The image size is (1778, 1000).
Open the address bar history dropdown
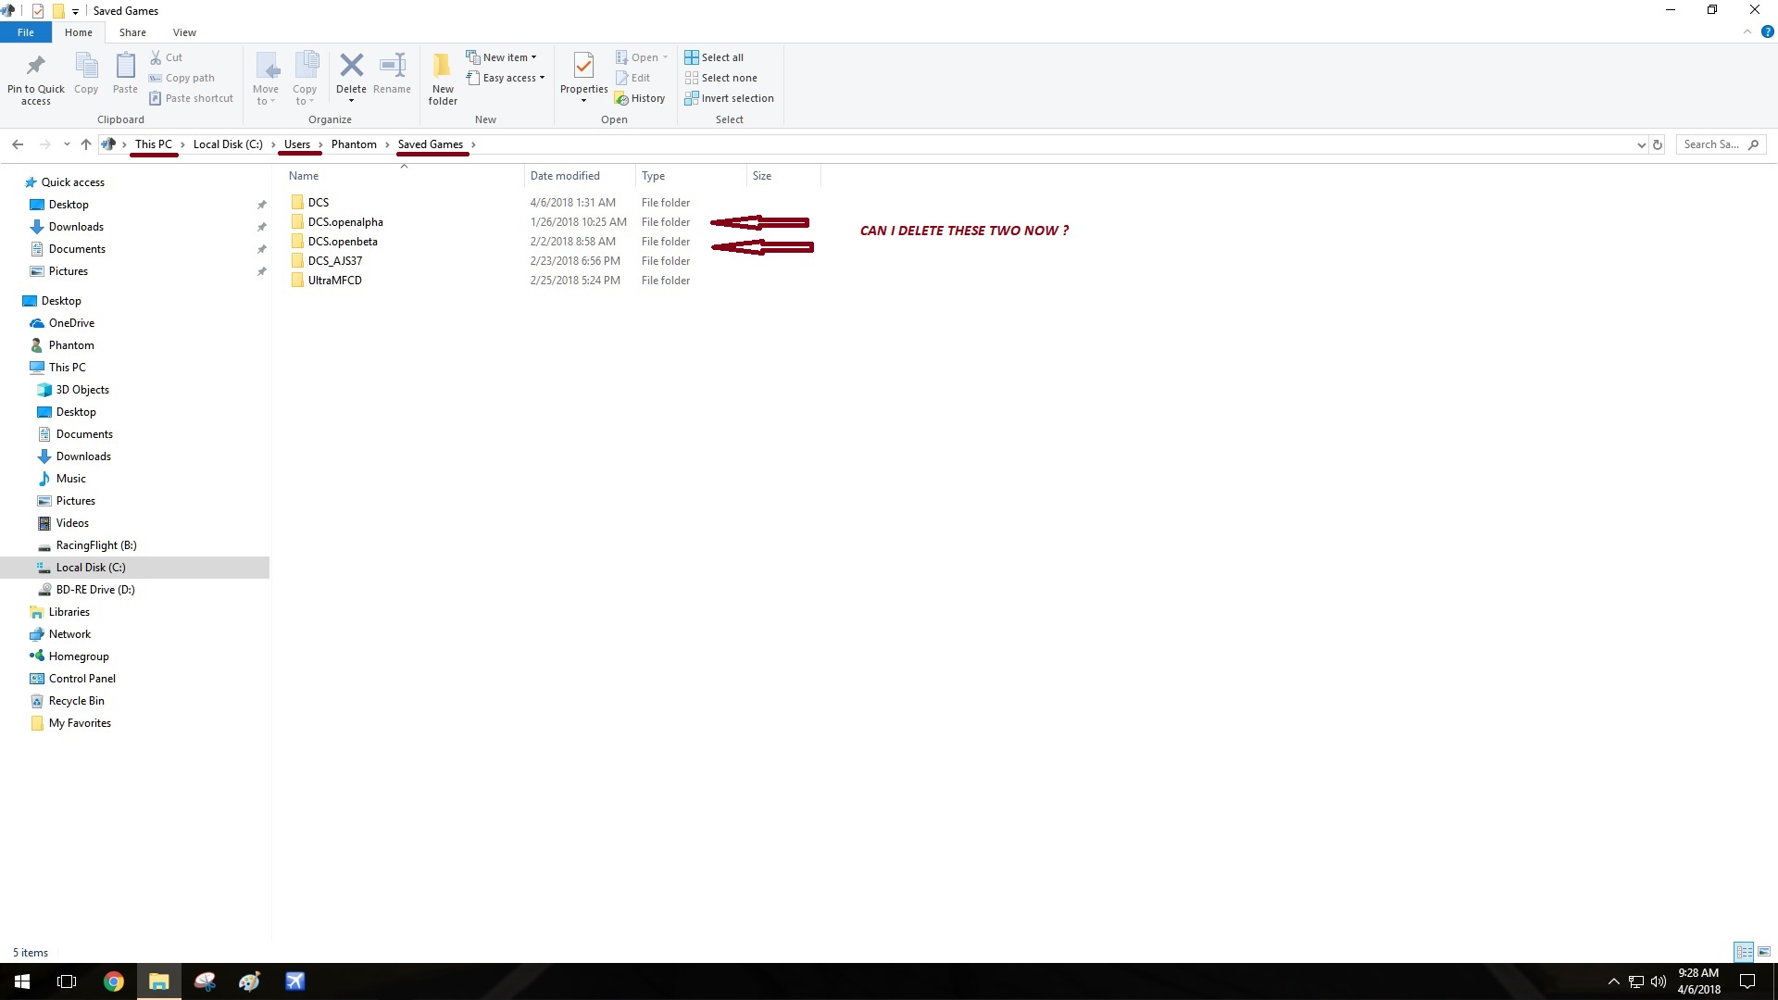click(1641, 144)
